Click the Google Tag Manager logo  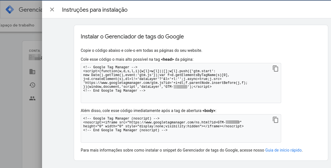tap(10, 9)
